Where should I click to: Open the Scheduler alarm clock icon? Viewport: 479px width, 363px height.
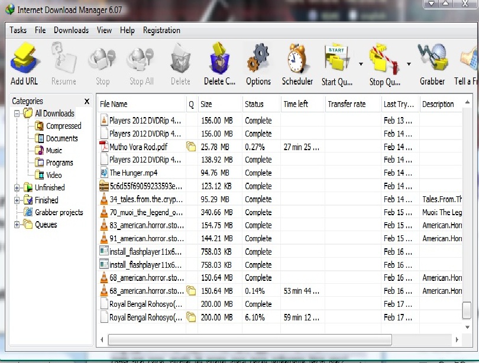(x=297, y=58)
